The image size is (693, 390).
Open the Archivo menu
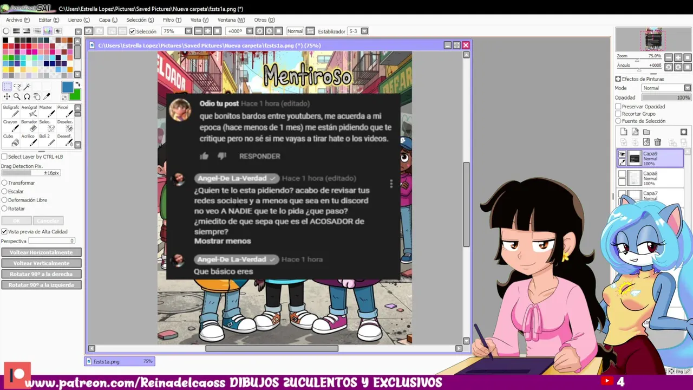tap(18, 20)
